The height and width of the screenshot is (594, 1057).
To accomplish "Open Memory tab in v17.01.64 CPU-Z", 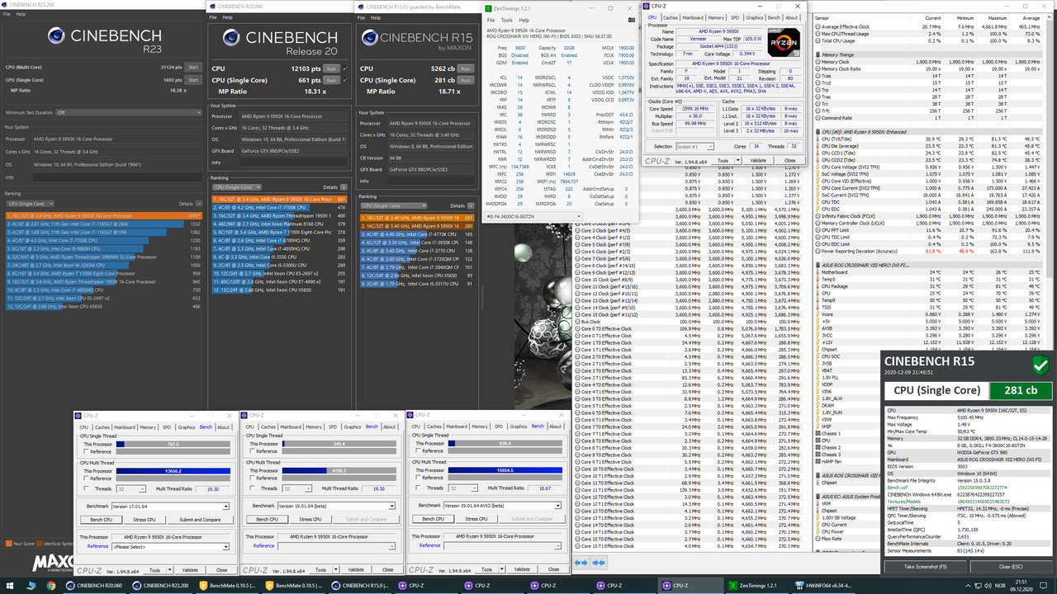I will pos(148,427).
